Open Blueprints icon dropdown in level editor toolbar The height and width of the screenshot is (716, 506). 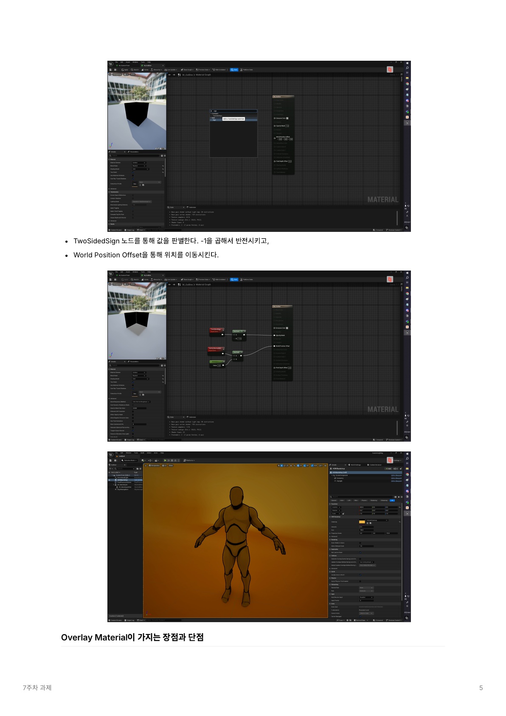coord(150,460)
